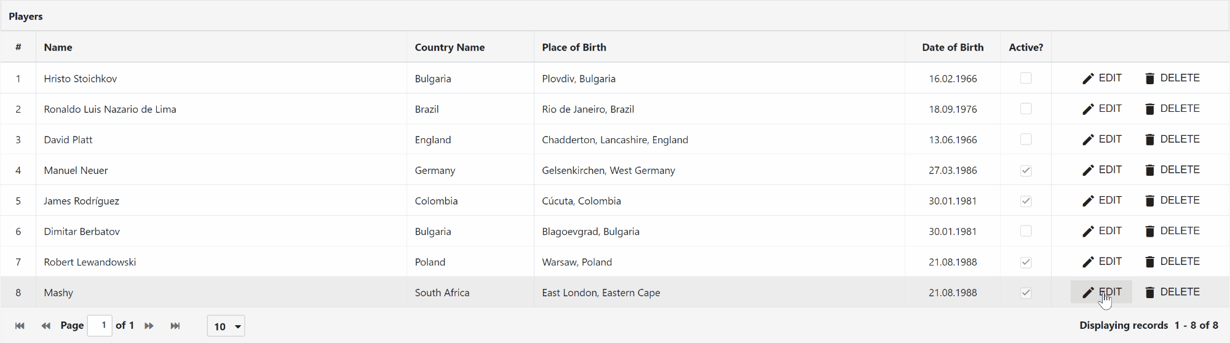1230x343 pixels.
Task: Click trash icon for Robert Lewandowski row
Action: coord(1149,262)
